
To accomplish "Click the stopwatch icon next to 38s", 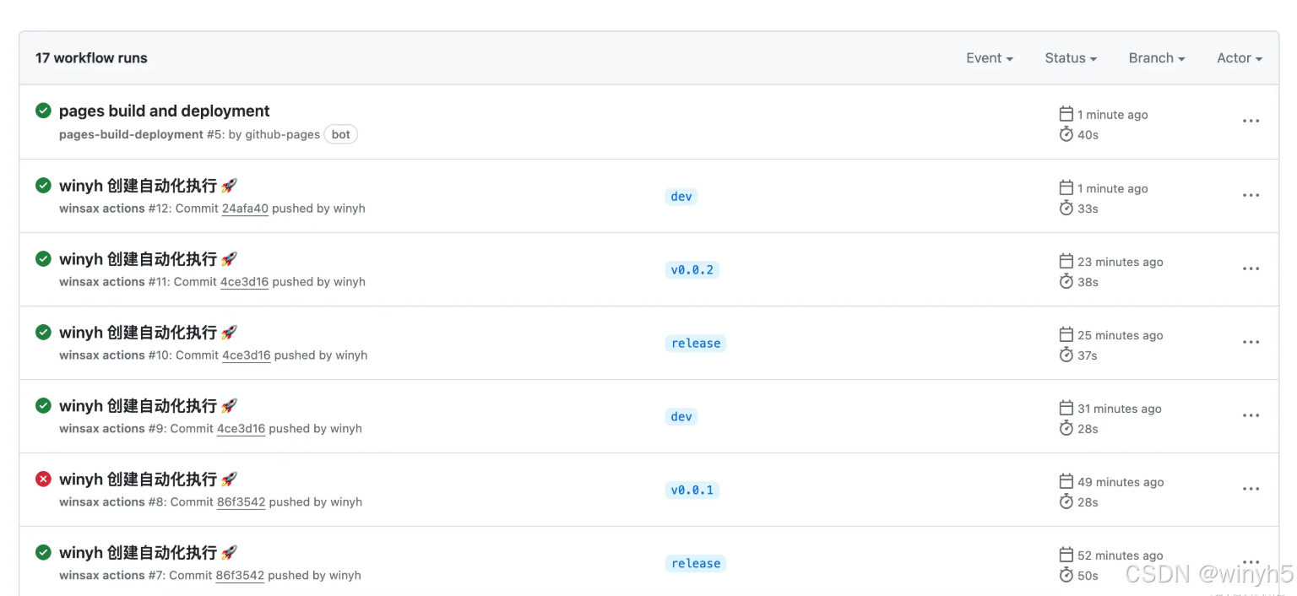I will [1066, 281].
